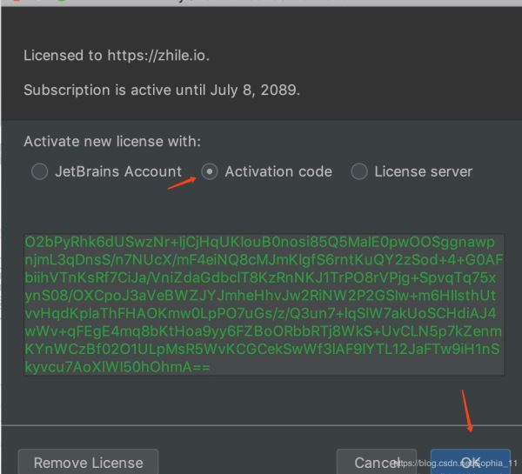Click the 'JetBrains Account' label text

click(118, 171)
